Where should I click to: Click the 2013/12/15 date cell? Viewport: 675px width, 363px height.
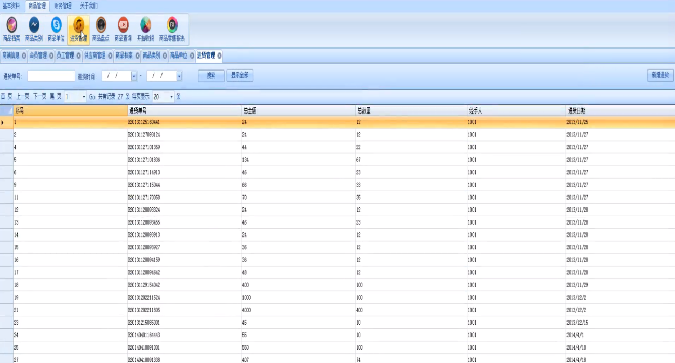tap(620, 323)
